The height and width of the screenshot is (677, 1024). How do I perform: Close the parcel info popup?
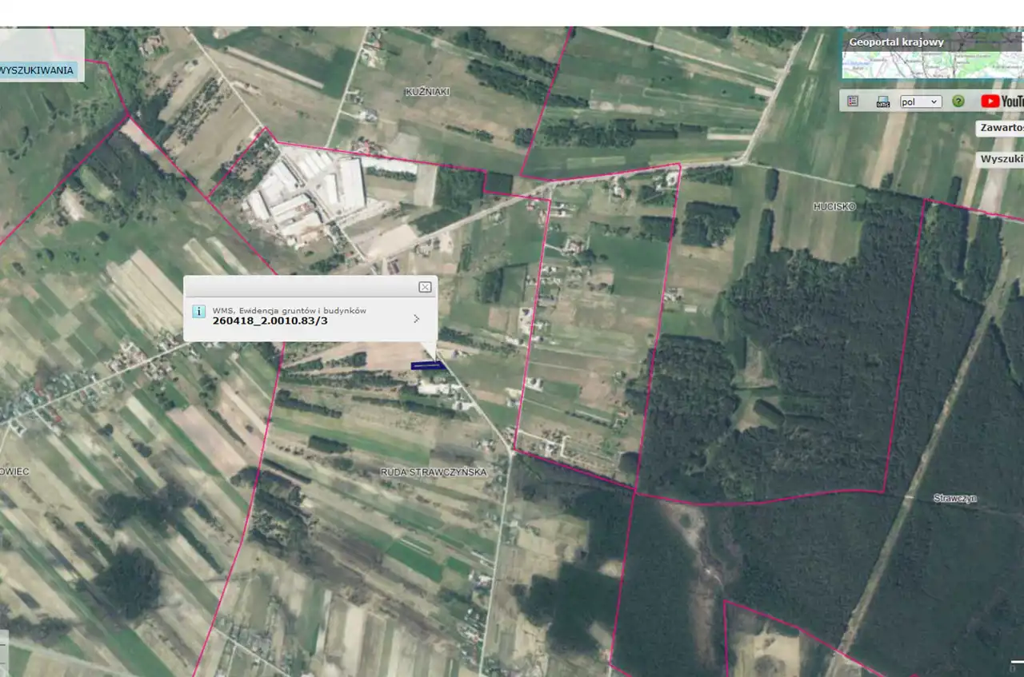pos(425,287)
